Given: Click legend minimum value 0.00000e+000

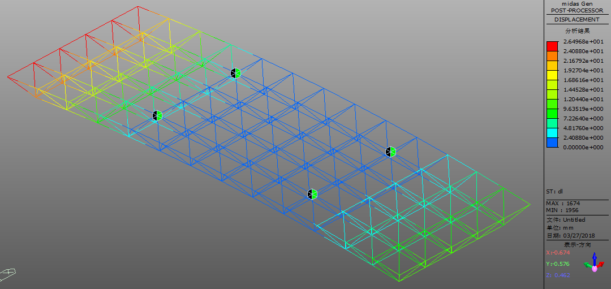Looking at the screenshot, I should 582,147.
